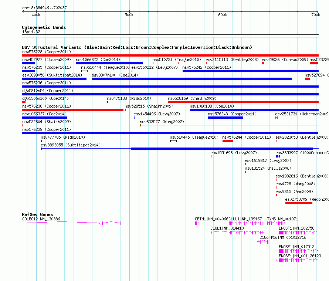Click the nsv510731 (Teague2010) label

point(177,60)
